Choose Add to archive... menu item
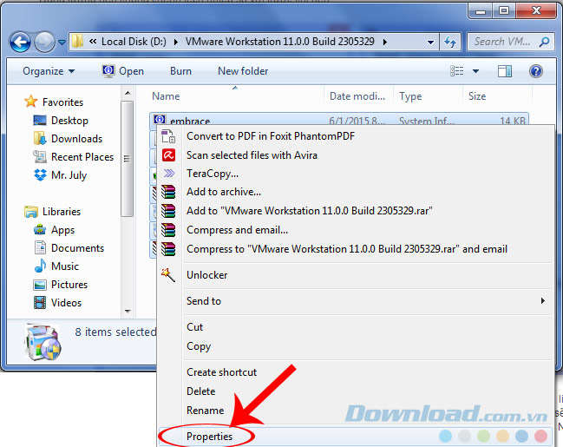Image resolution: width=563 pixels, height=447 pixels. 356,192
